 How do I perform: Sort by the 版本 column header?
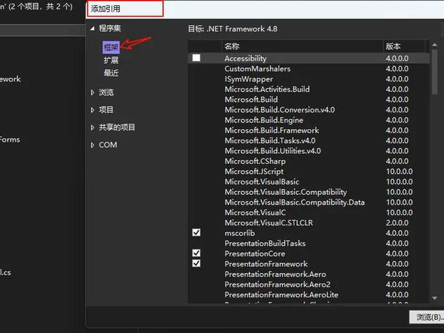pos(404,46)
